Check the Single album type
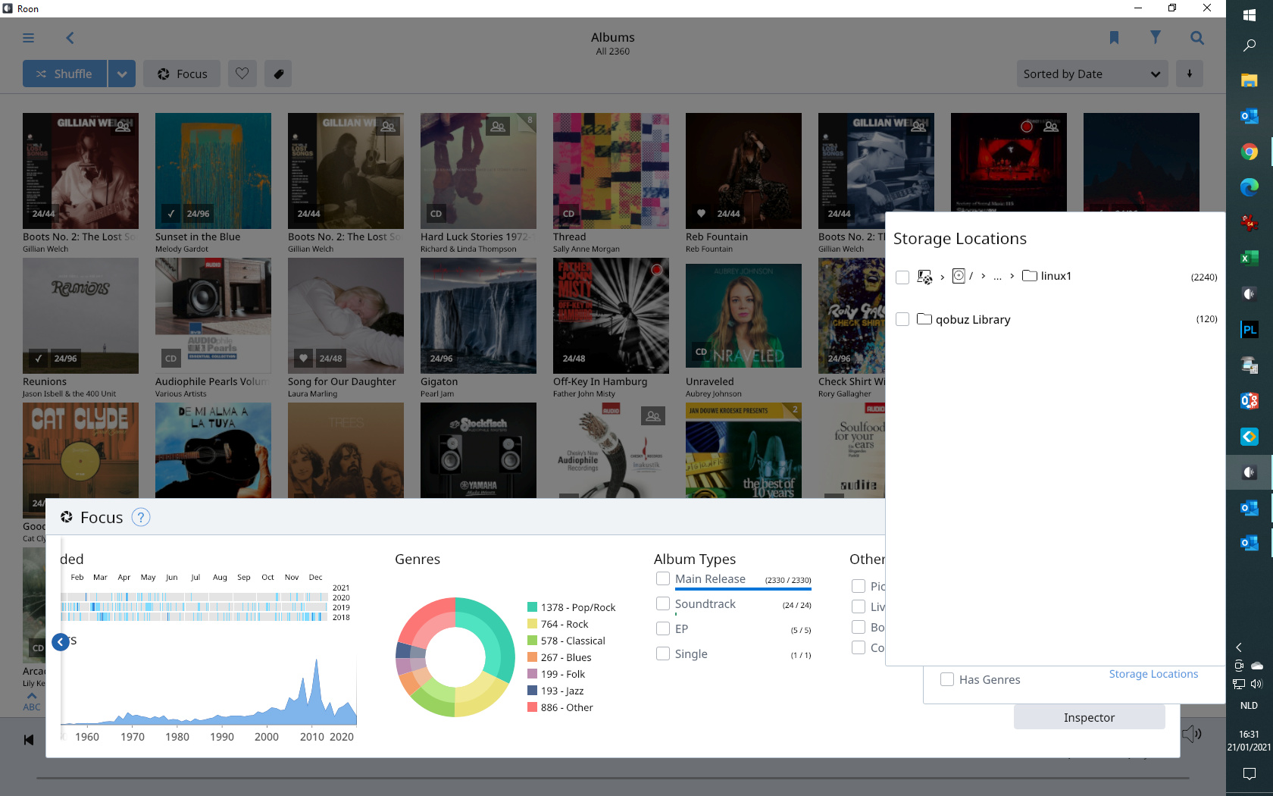This screenshot has width=1273, height=796. point(663,653)
